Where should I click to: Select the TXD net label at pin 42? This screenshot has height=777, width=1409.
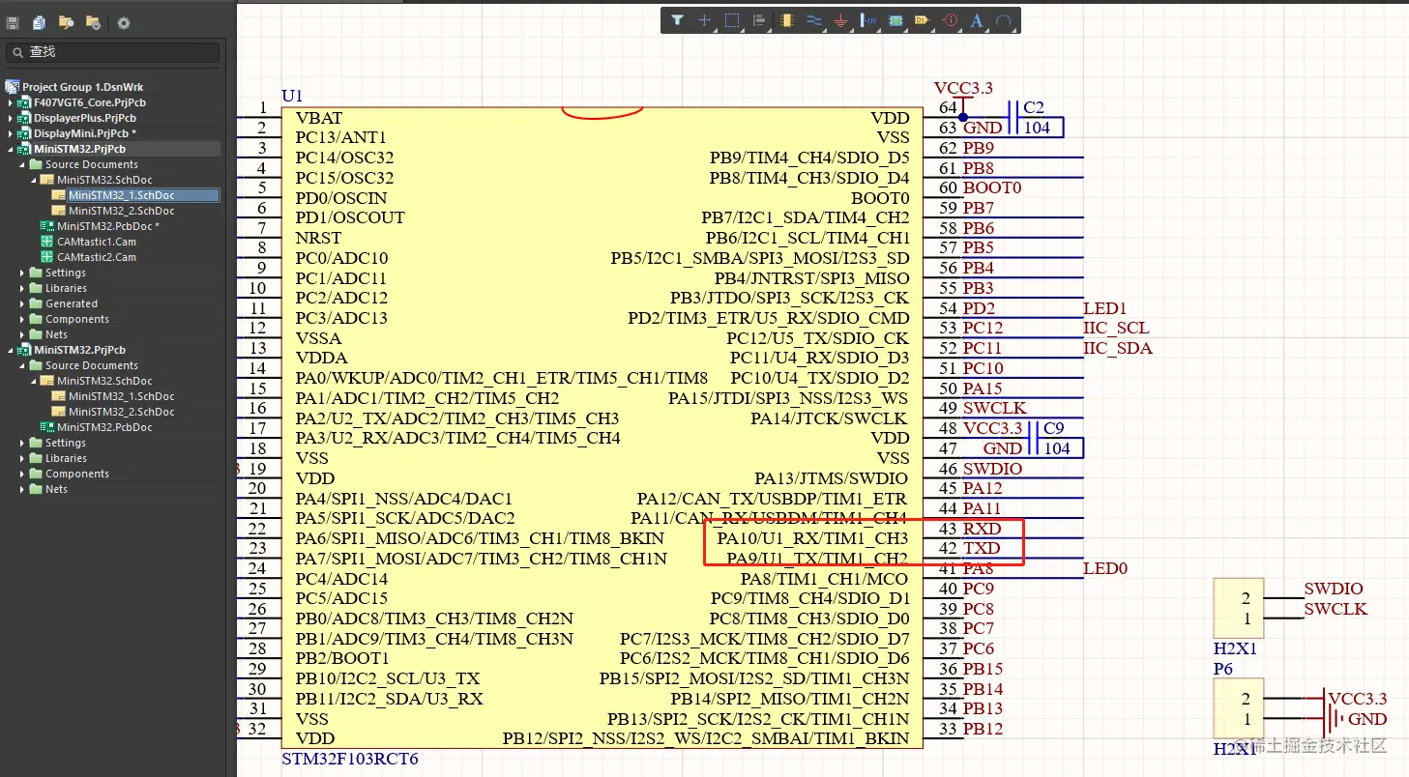click(982, 548)
